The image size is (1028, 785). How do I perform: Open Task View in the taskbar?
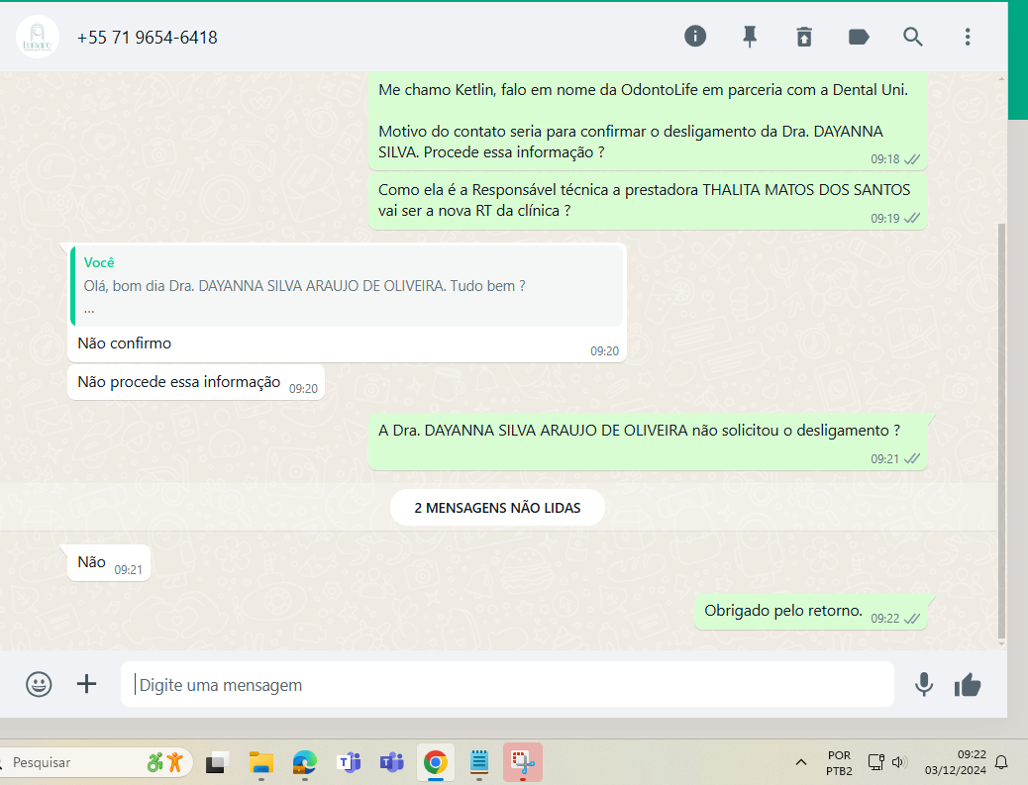pyautogui.click(x=216, y=762)
